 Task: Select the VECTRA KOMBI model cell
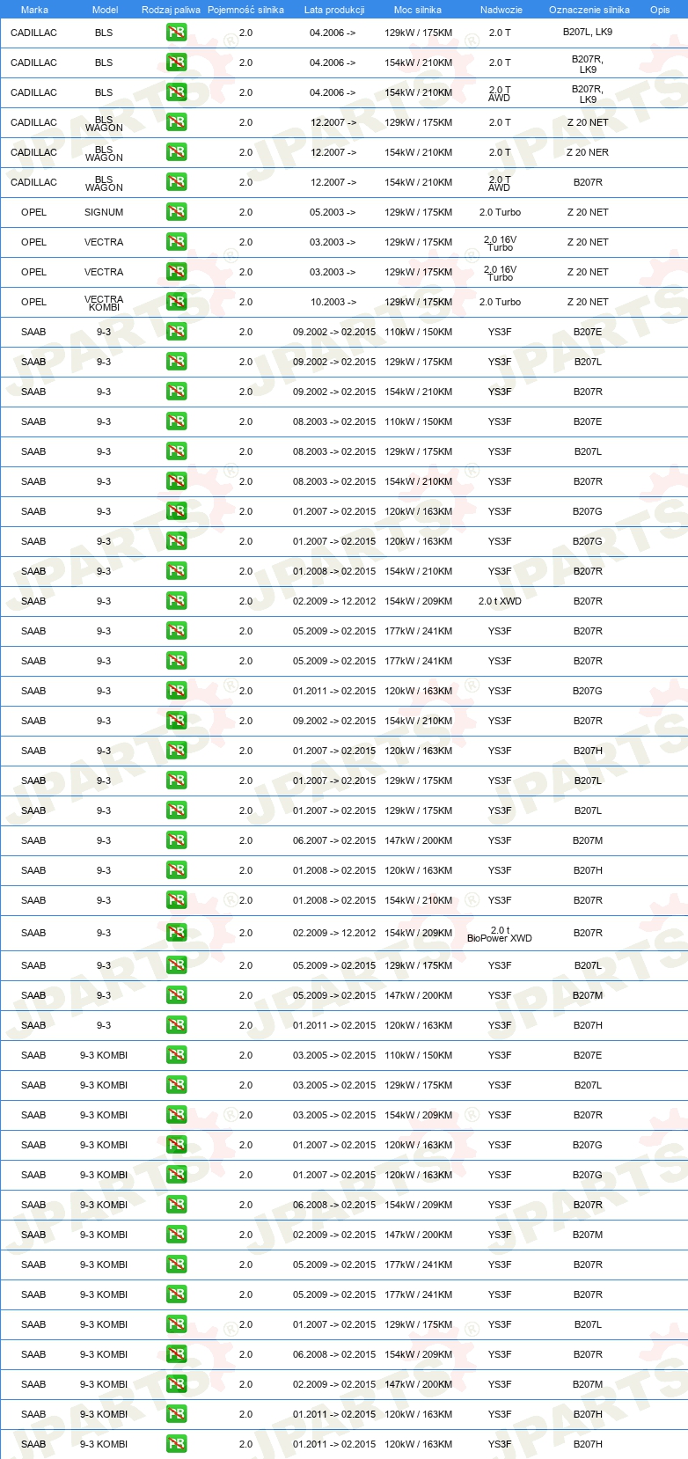104,303
